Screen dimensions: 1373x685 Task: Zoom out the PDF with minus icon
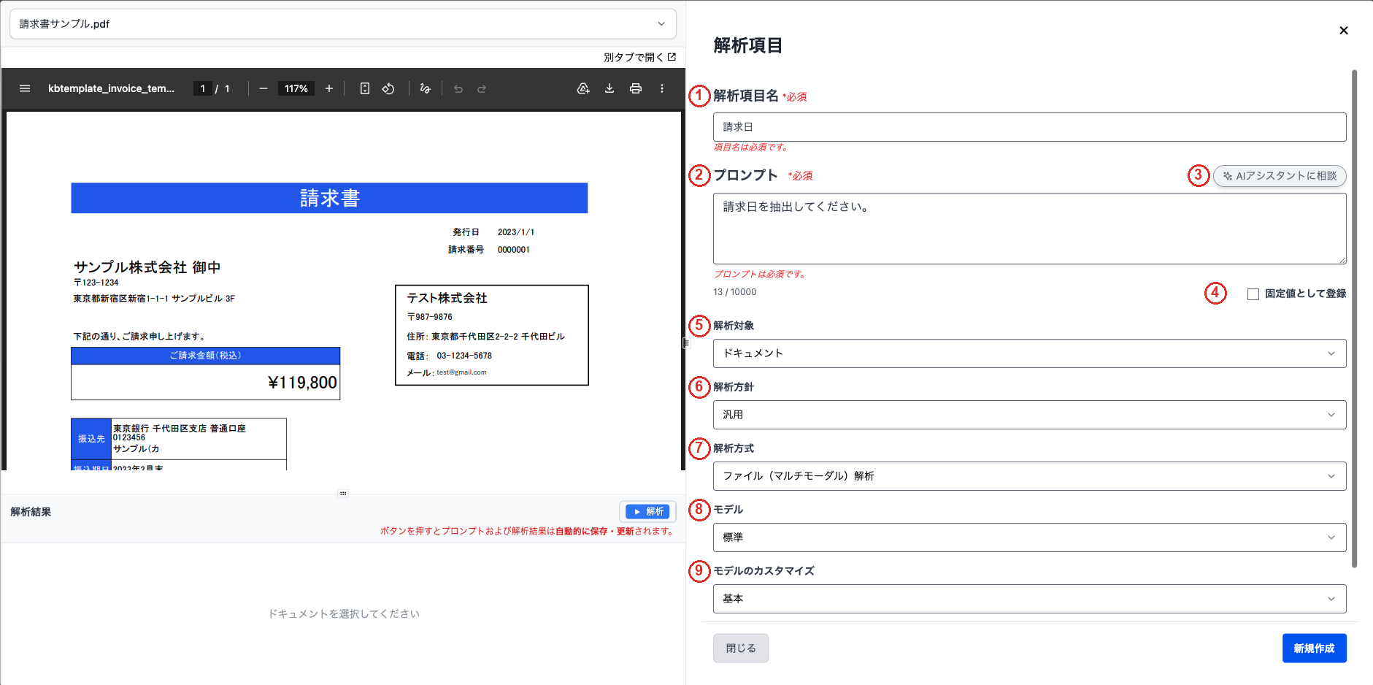tap(264, 88)
